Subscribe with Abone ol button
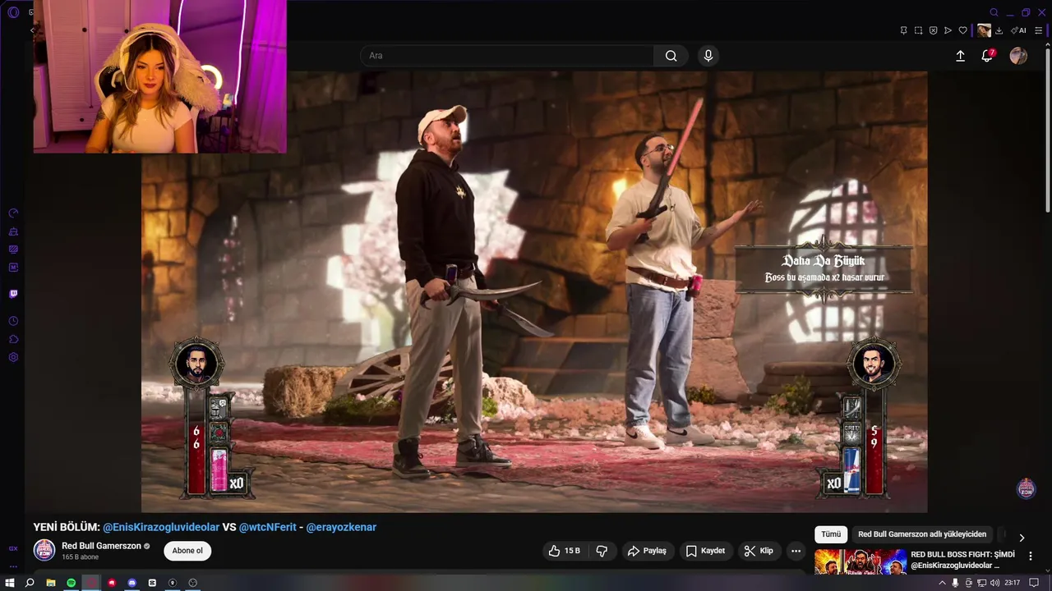 tap(187, 551)
